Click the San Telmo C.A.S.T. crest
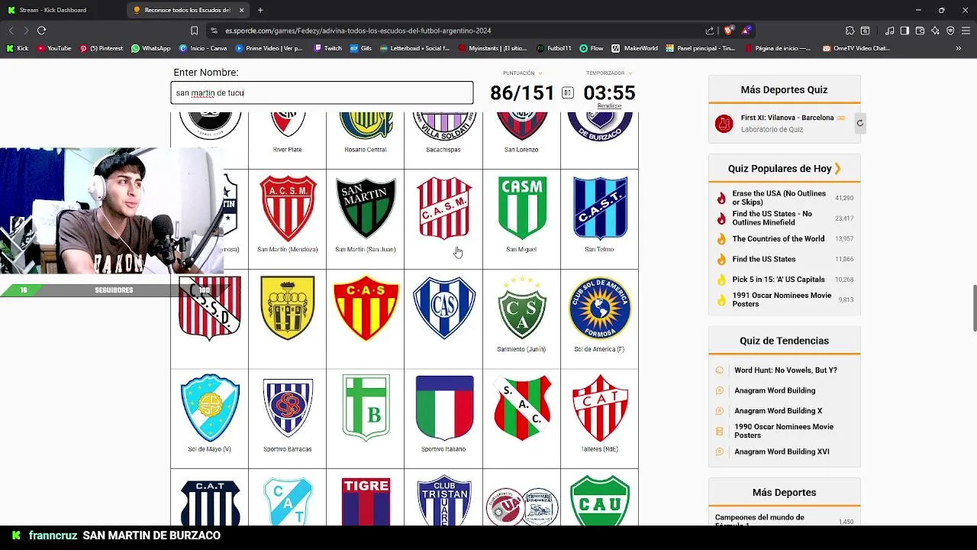The width and height of the screenshot is (977, 550). (x=600, y=208)
